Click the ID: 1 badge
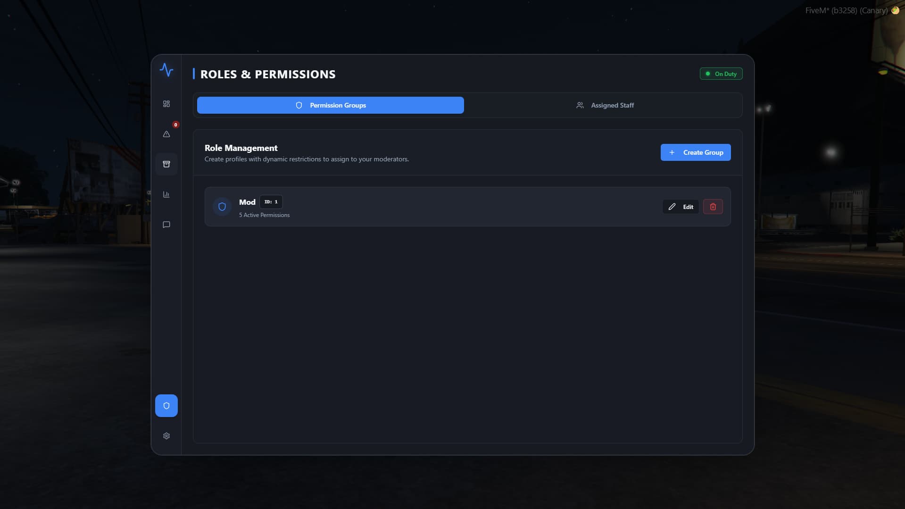The image size is (905, 509). tap(271, 202)
